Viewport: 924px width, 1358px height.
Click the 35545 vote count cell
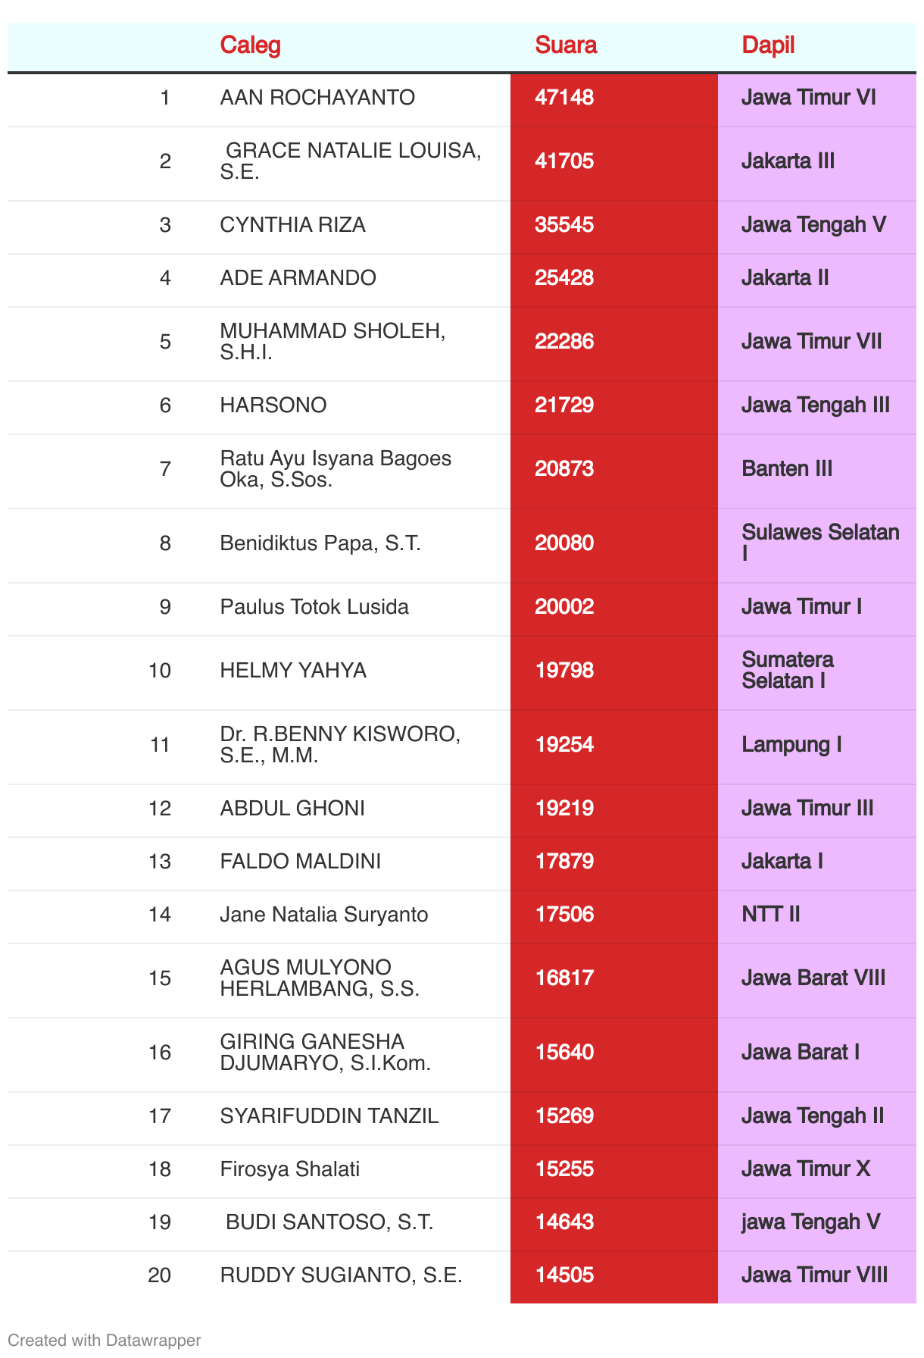click(x=565, y=225)
